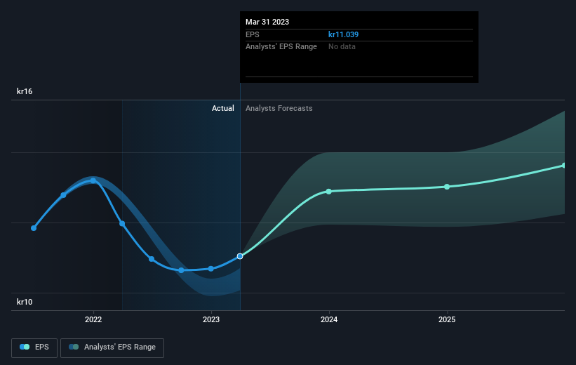Viewport: 576px width, 365px height.
Task: Click the Analysts Forecasts section label
Action: 279,108
